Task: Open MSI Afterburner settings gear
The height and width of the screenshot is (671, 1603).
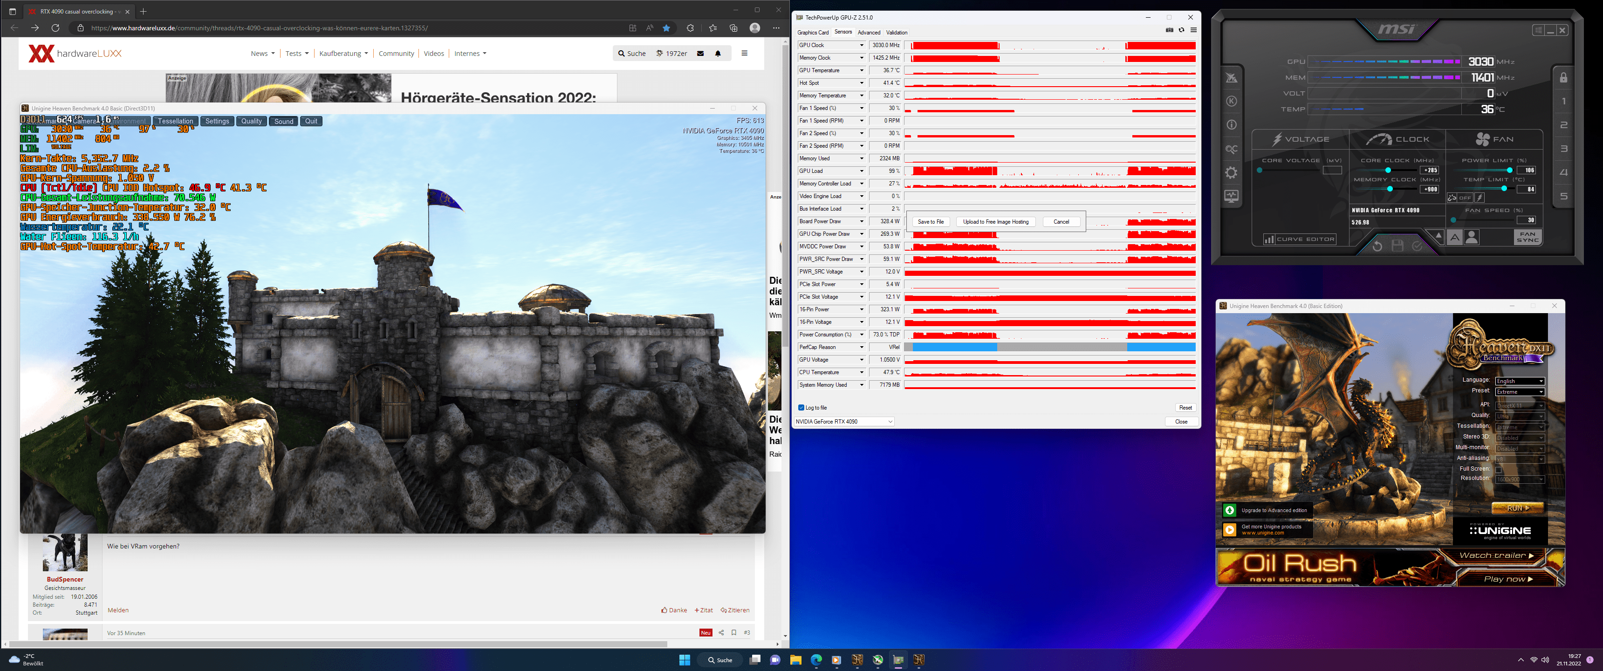Action: (x=1231, y=172)
